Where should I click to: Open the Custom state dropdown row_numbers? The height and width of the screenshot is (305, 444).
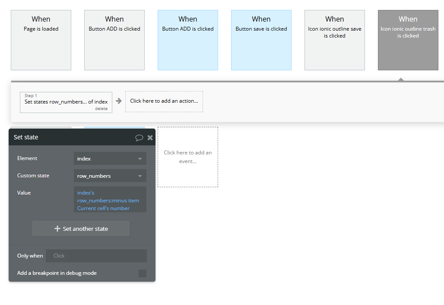pyautogui.click(x=110, y=176)
